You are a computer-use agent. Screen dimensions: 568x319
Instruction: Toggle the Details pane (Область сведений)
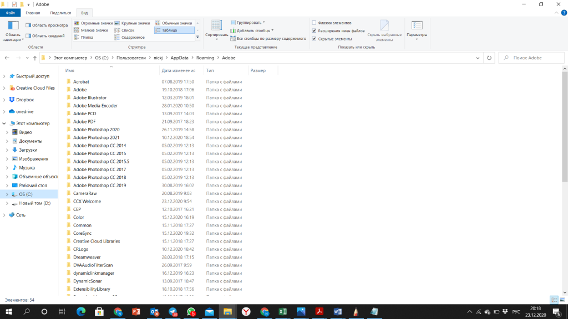click(45, 36)
